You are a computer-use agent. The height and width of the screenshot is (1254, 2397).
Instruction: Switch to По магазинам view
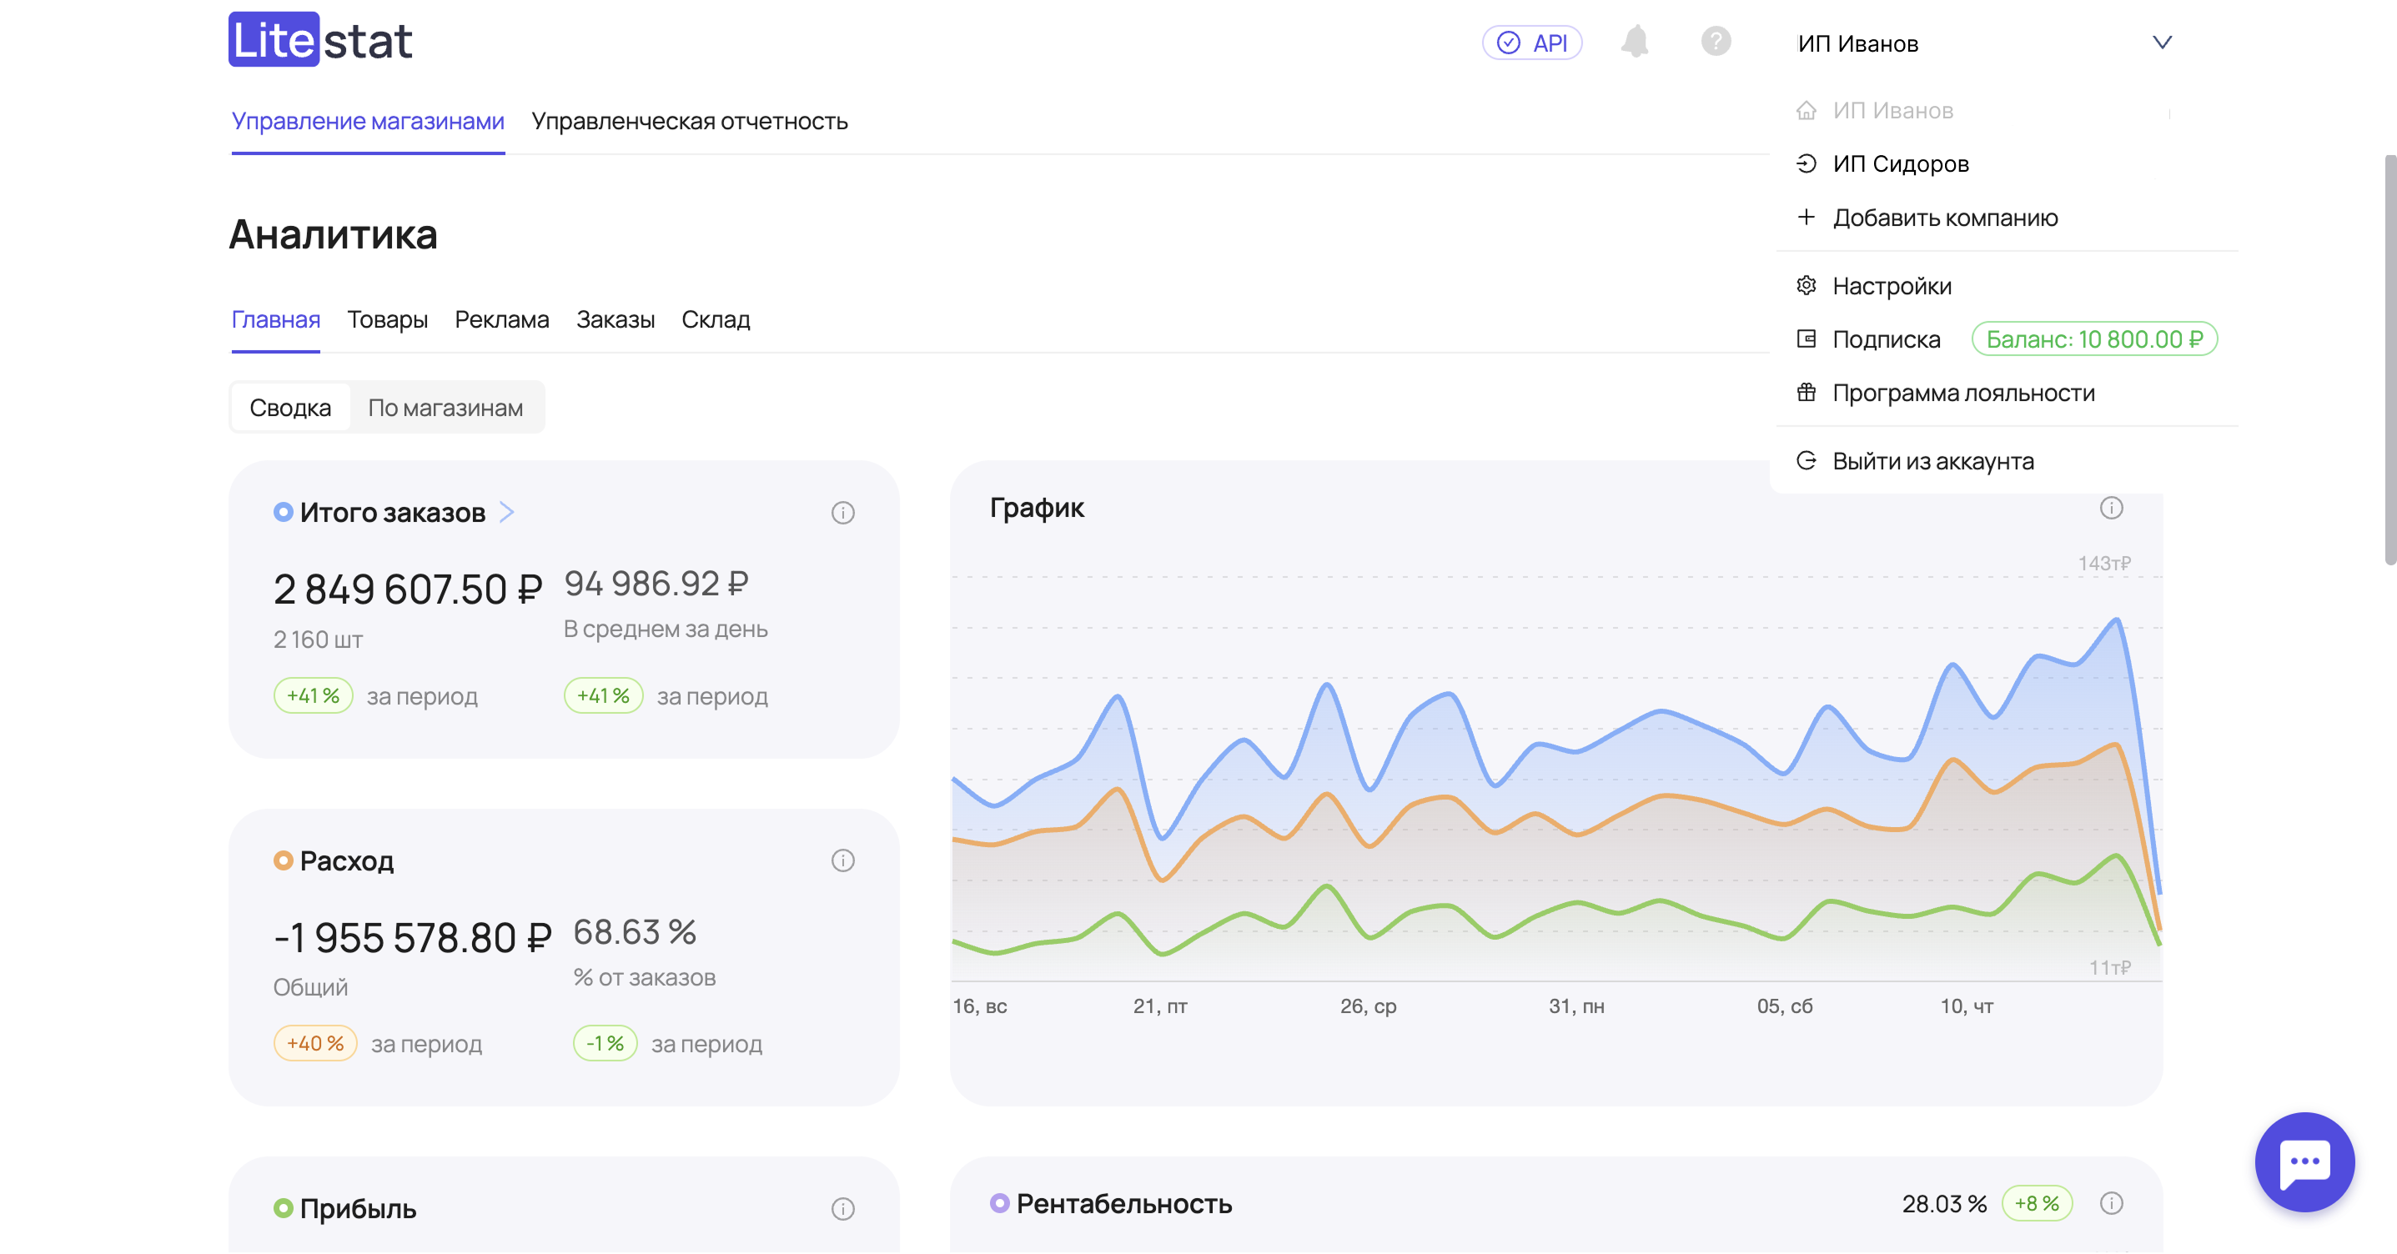point(445,409)
